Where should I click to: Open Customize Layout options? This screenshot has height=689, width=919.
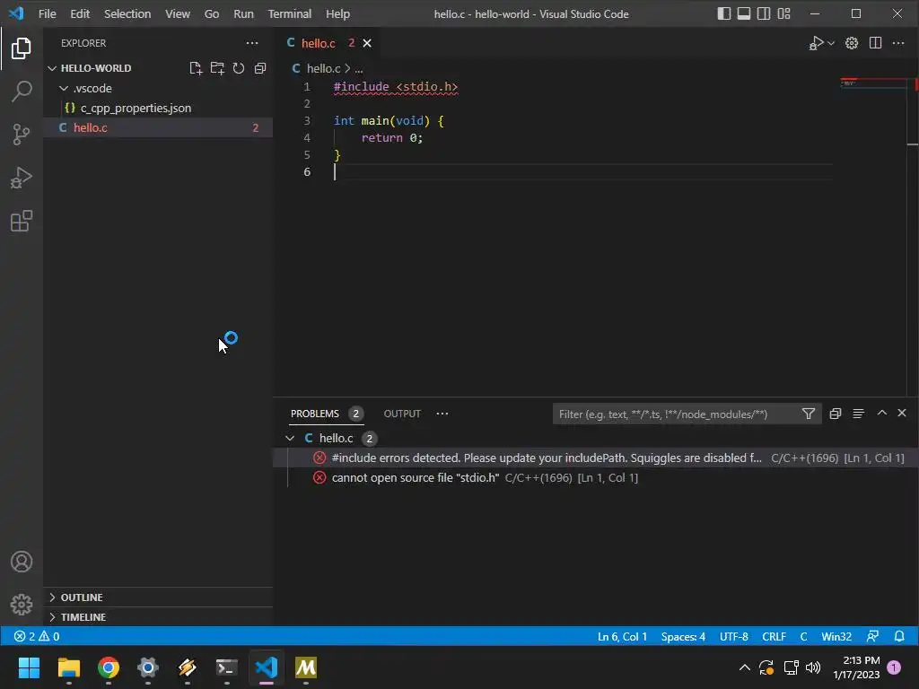(783, 13)
